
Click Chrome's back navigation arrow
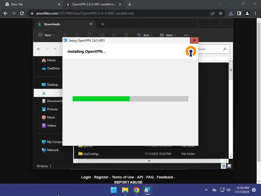point(6,13)
